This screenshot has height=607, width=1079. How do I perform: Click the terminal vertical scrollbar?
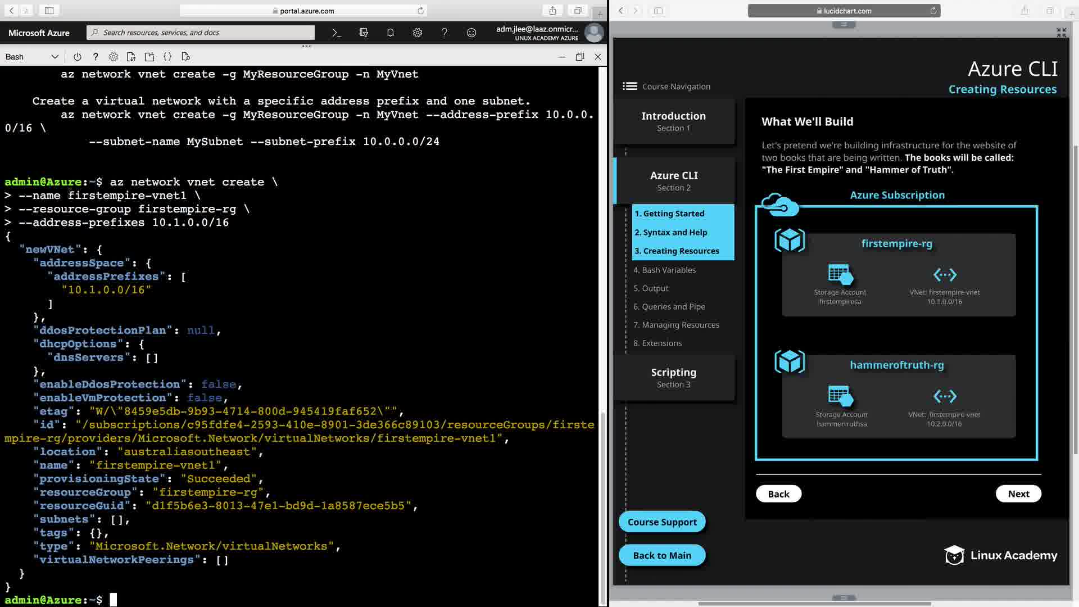coord(603,506)
